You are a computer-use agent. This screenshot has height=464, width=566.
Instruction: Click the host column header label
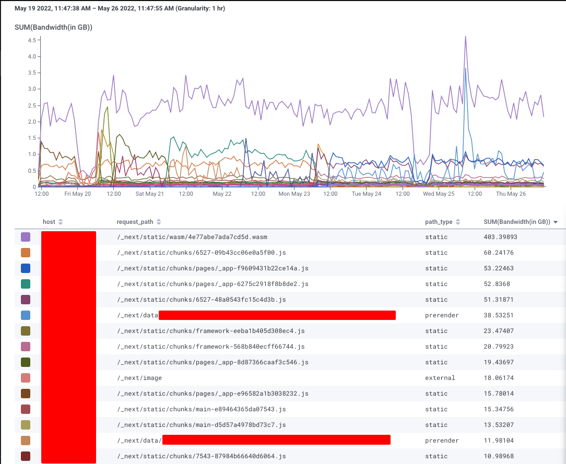48,221
